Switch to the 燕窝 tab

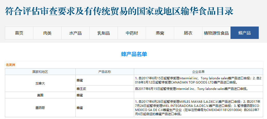point(160,33)
